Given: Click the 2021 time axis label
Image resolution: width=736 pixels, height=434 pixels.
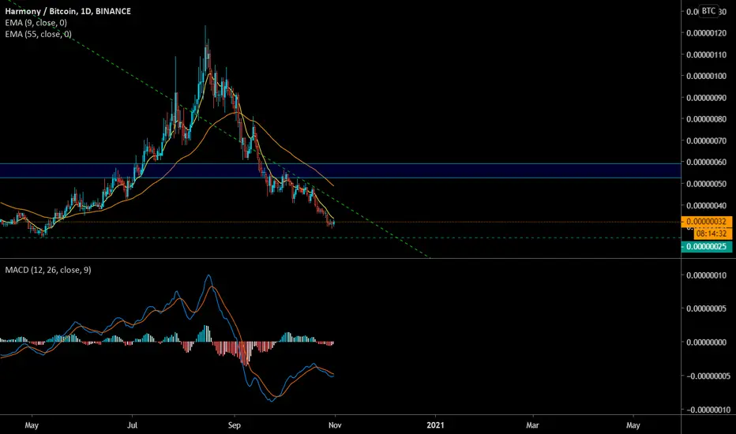Looking at the screenshot, I should tap(435, 425).
